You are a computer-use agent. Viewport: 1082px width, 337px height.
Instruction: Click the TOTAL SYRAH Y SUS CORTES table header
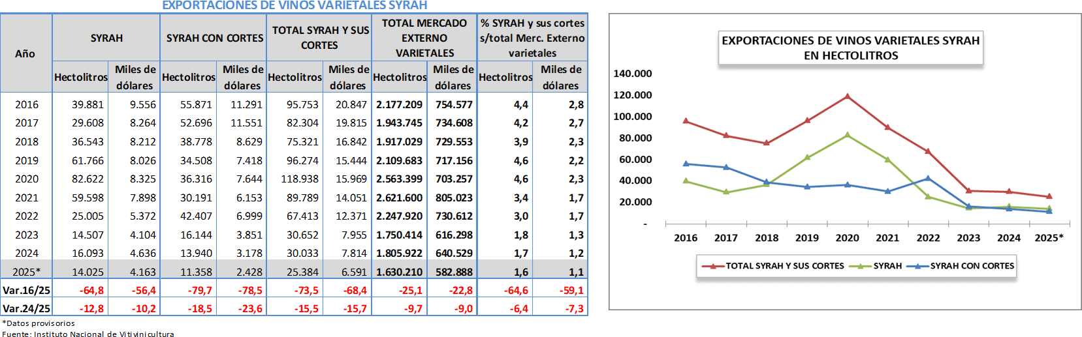[319, 38]
